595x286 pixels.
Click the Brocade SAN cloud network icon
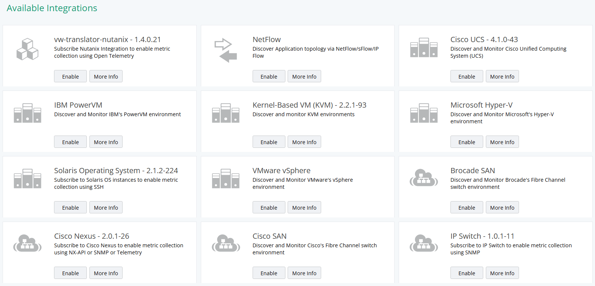tap(424, 178)
